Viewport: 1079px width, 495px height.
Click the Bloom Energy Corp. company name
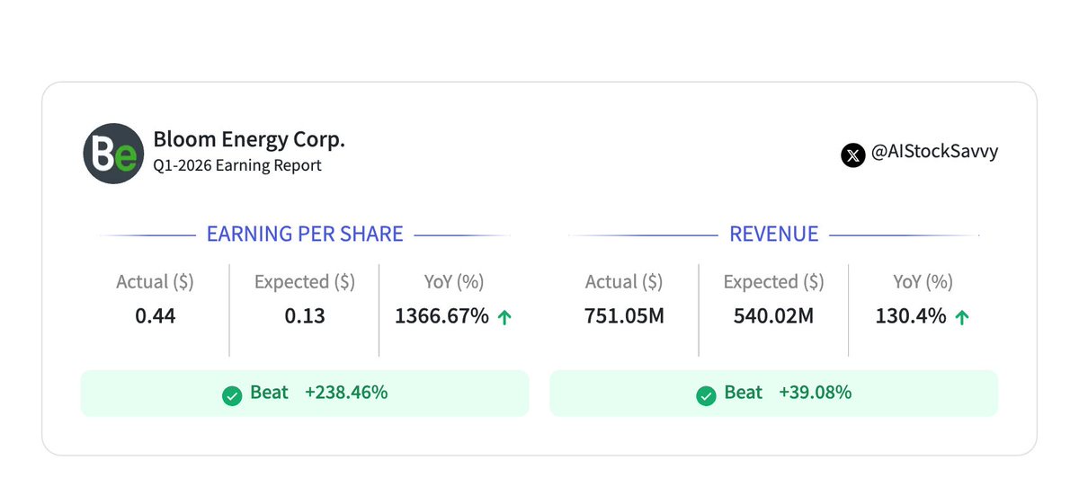pyautogui.click(x=249, y=140)
